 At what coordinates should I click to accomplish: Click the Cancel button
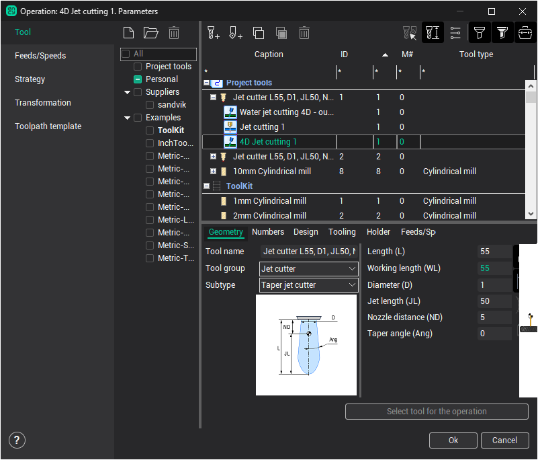(x=504, y=440)
